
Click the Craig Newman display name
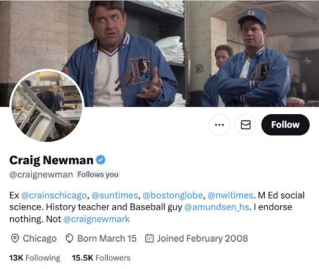pos(51,160)
